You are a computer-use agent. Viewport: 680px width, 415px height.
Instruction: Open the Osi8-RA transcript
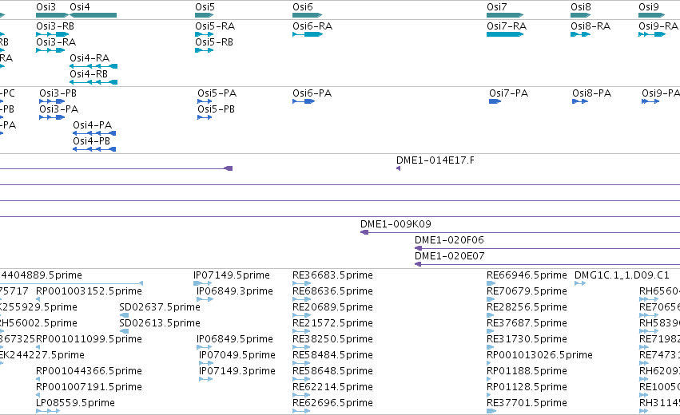tap(581, 34)
